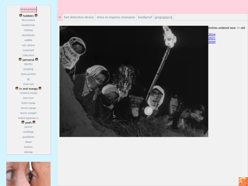Click the face icon after the yeah heading

click(34, 122)
